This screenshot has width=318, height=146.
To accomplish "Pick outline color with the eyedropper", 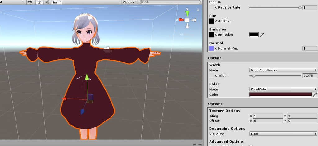I will tap(315, 94).
